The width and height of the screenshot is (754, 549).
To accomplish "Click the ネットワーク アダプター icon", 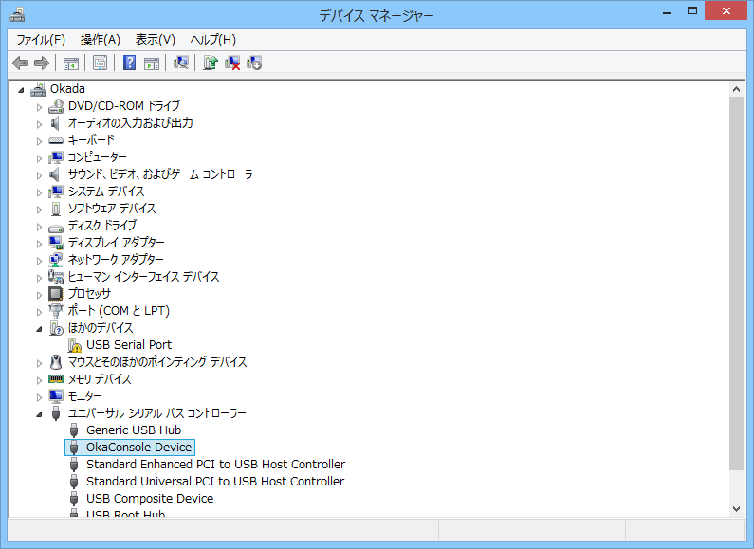I will (x=56, y=260).
